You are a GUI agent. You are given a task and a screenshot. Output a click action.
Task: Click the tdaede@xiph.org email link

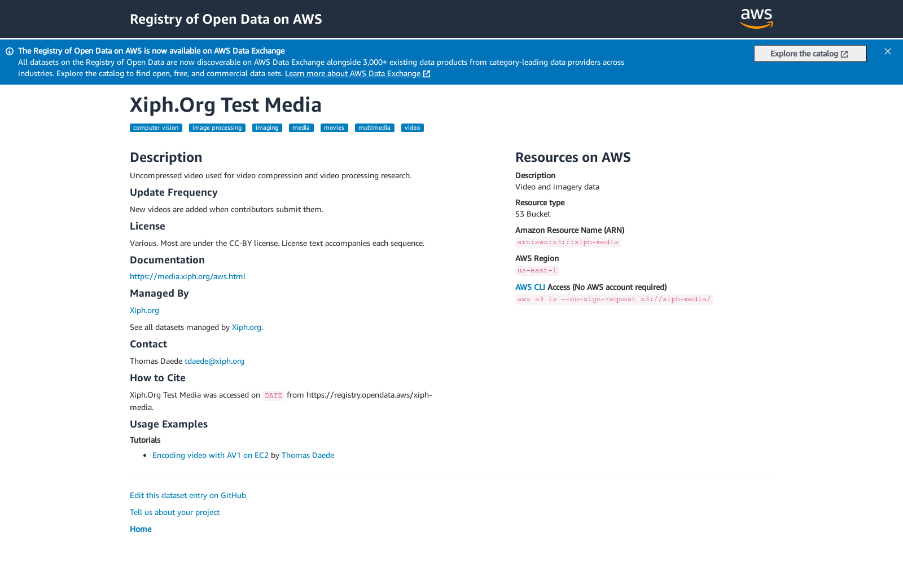pos(214,361)
